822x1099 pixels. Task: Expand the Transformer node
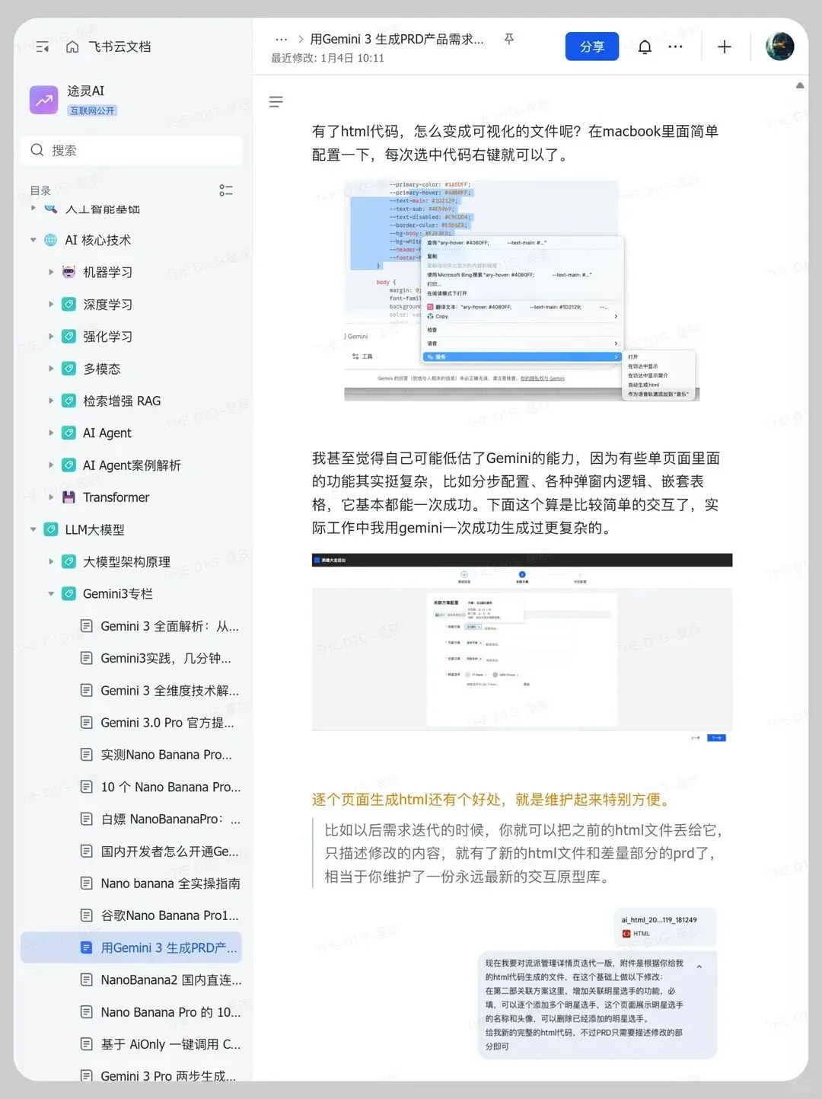(51, 497)
